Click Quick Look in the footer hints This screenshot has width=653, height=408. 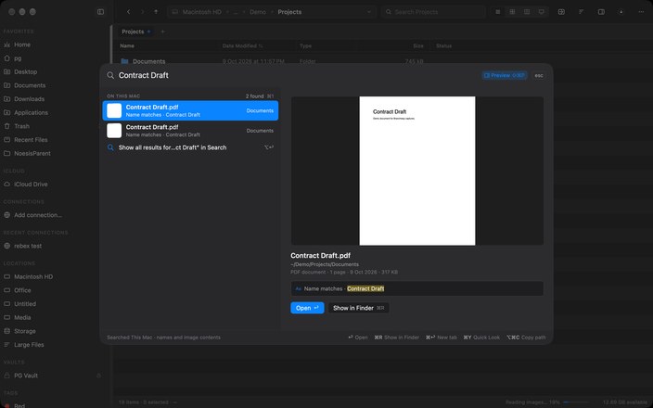[481, 338]
